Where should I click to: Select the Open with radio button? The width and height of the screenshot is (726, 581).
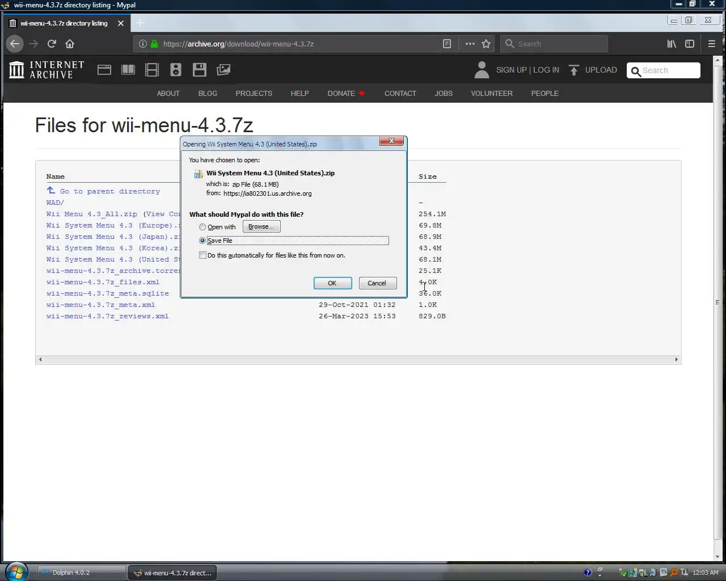point(202,227)
